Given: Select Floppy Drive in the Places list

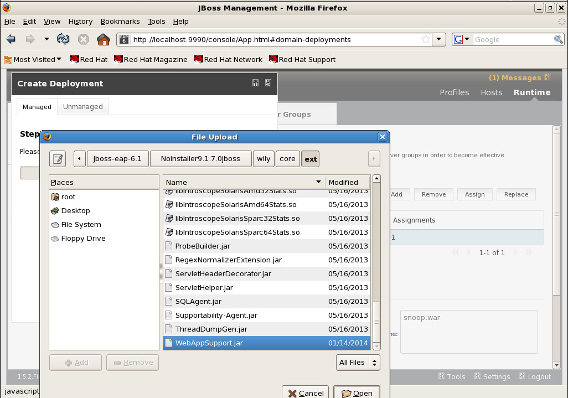Looking at the screenshot, I should [x=104, y=238].
